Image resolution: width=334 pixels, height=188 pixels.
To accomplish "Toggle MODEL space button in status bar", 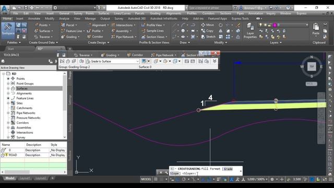I will tap(146, 179).
